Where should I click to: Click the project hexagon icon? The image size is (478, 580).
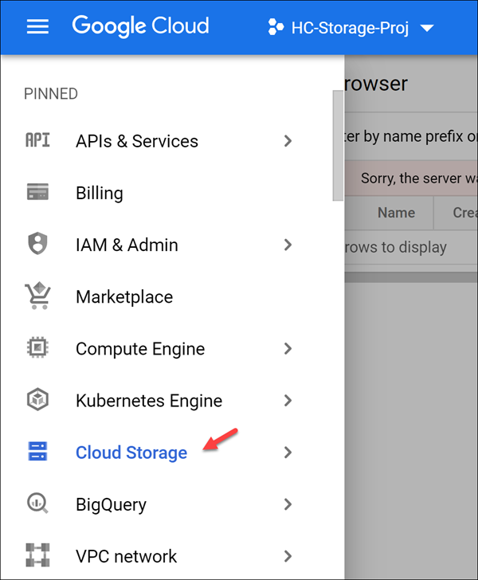coord(276,27)
